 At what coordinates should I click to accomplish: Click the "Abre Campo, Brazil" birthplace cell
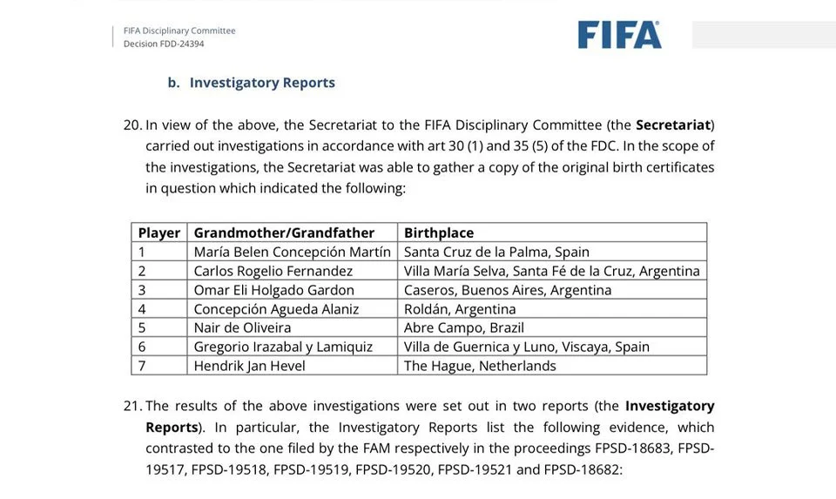464,327
